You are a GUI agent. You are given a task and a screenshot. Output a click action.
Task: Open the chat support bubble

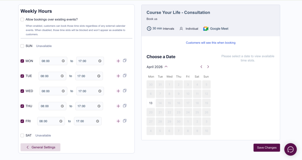point(290,149)
